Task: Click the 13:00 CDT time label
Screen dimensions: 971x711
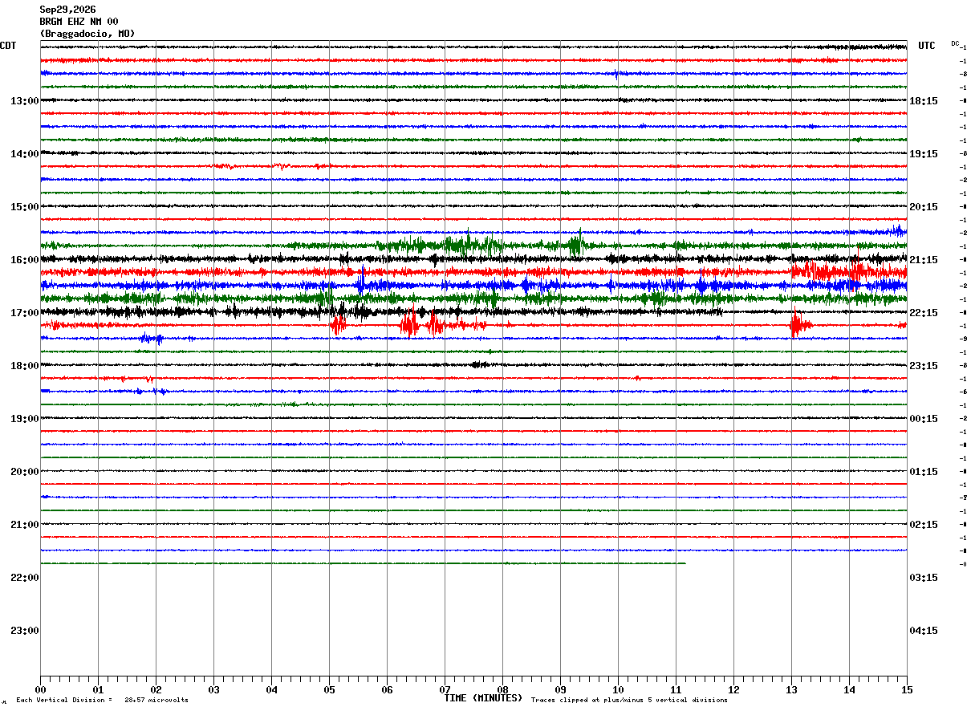Action: [25, 101]
